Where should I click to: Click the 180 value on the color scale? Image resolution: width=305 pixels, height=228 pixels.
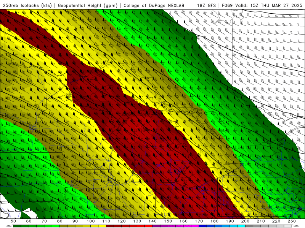pos(214,221)
